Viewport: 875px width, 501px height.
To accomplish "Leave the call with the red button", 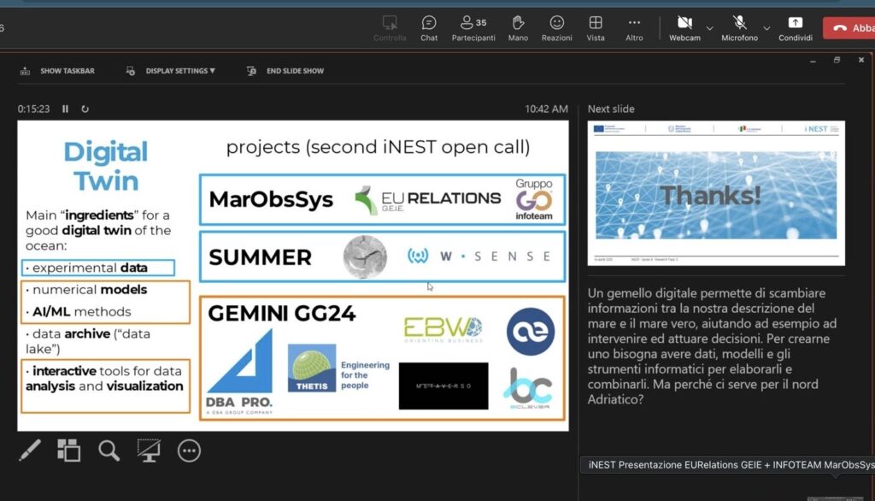I will [849, 28].
